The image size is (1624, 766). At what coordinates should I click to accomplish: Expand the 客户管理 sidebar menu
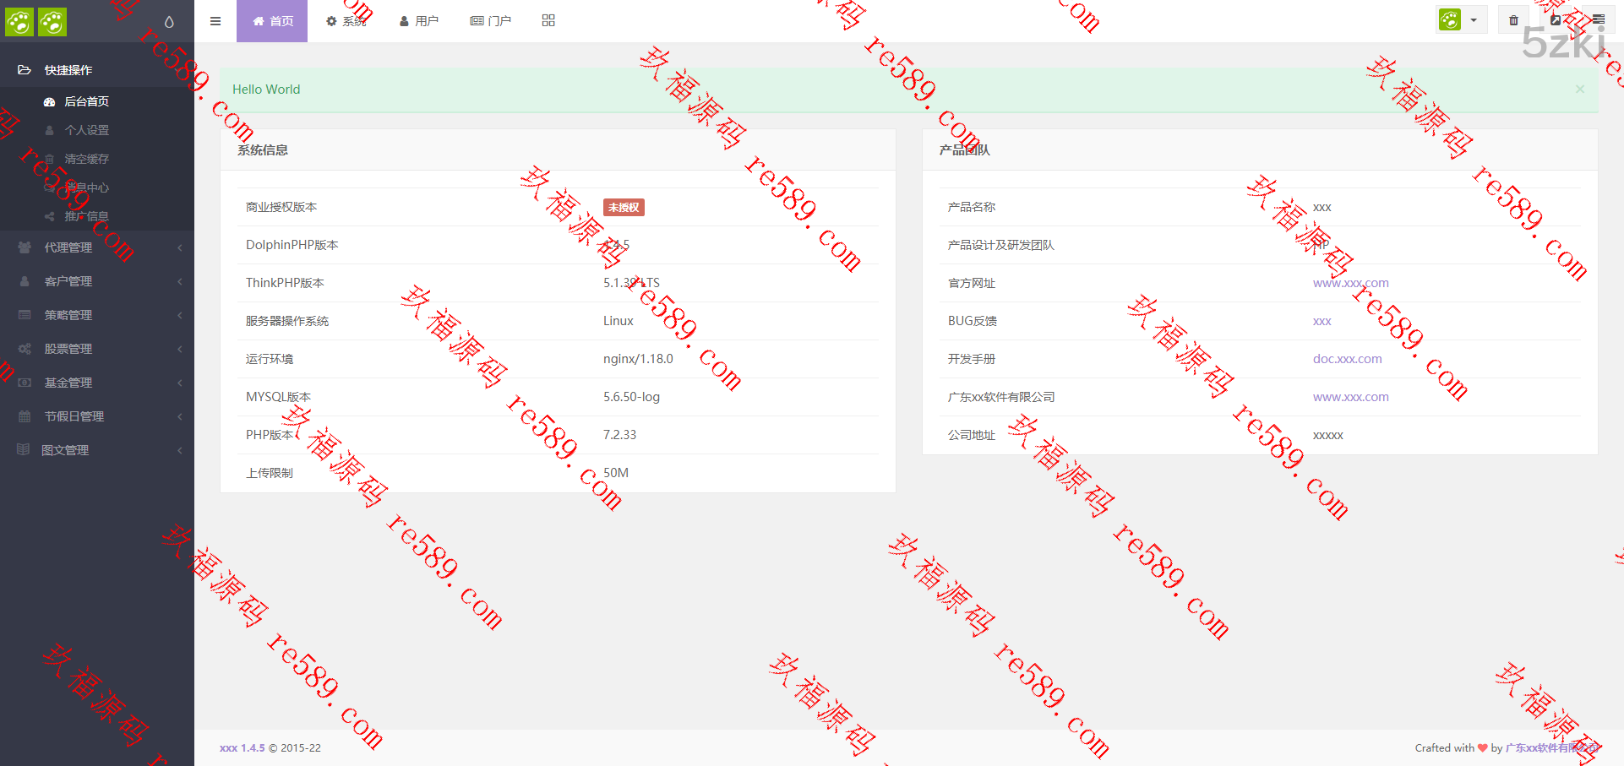[97, 281]
